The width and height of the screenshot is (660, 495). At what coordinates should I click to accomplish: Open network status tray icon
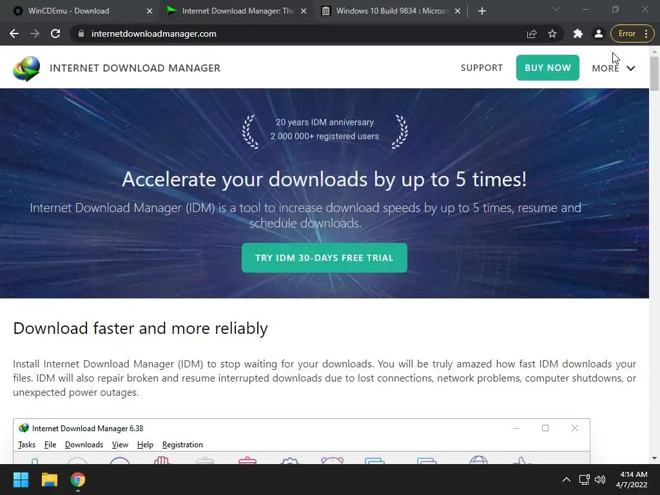[584, 480]
